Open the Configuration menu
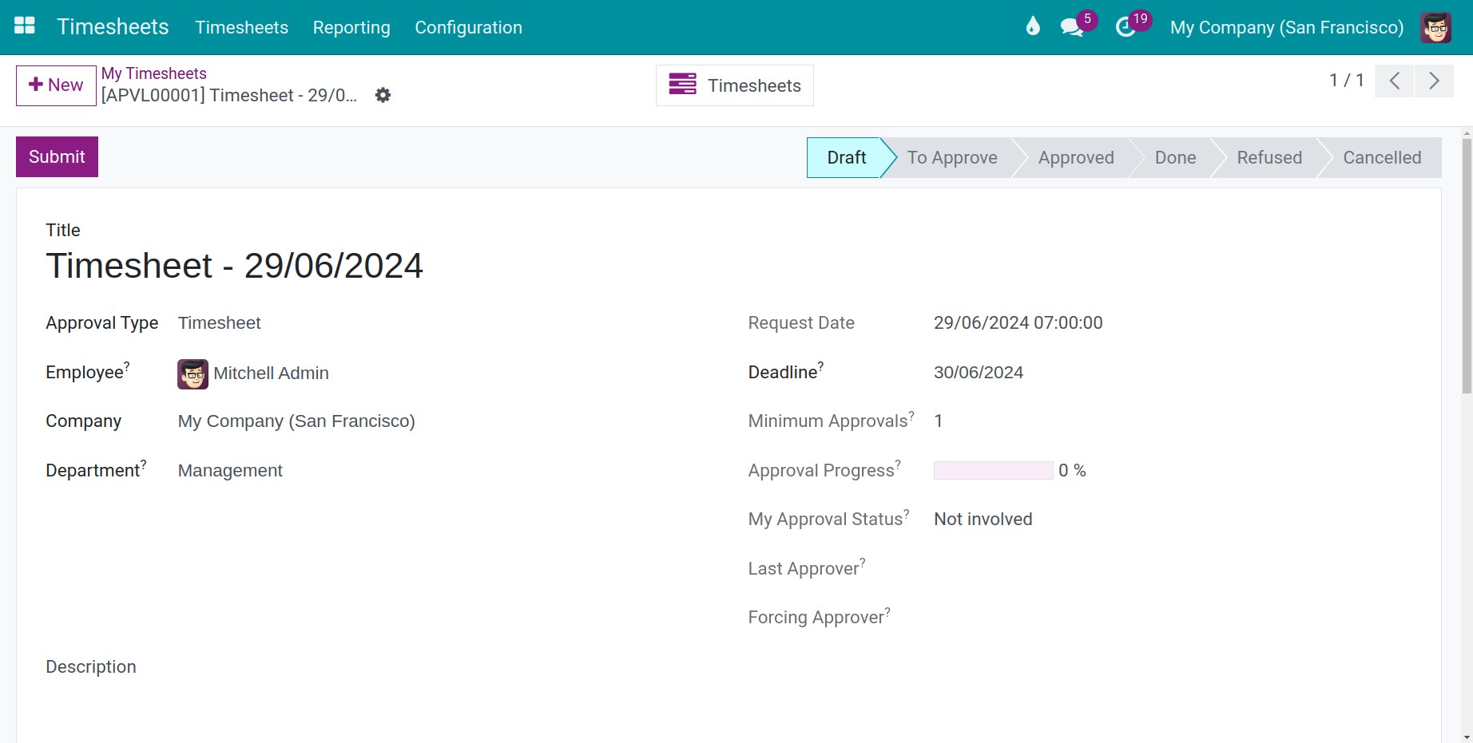Screen dimensions: 1473x743 (468, 27)
